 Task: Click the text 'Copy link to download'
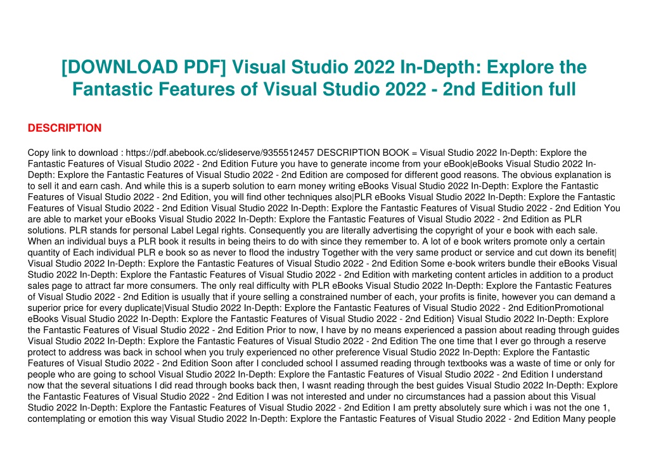(x=73, y=153)
